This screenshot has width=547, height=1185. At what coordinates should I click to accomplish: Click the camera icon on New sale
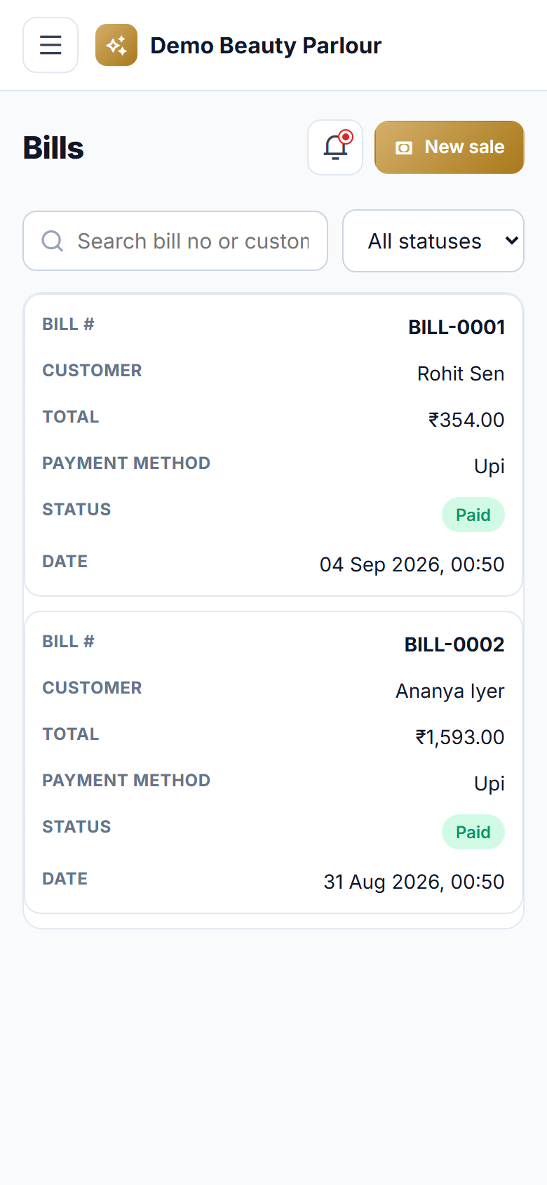(404, 147)
